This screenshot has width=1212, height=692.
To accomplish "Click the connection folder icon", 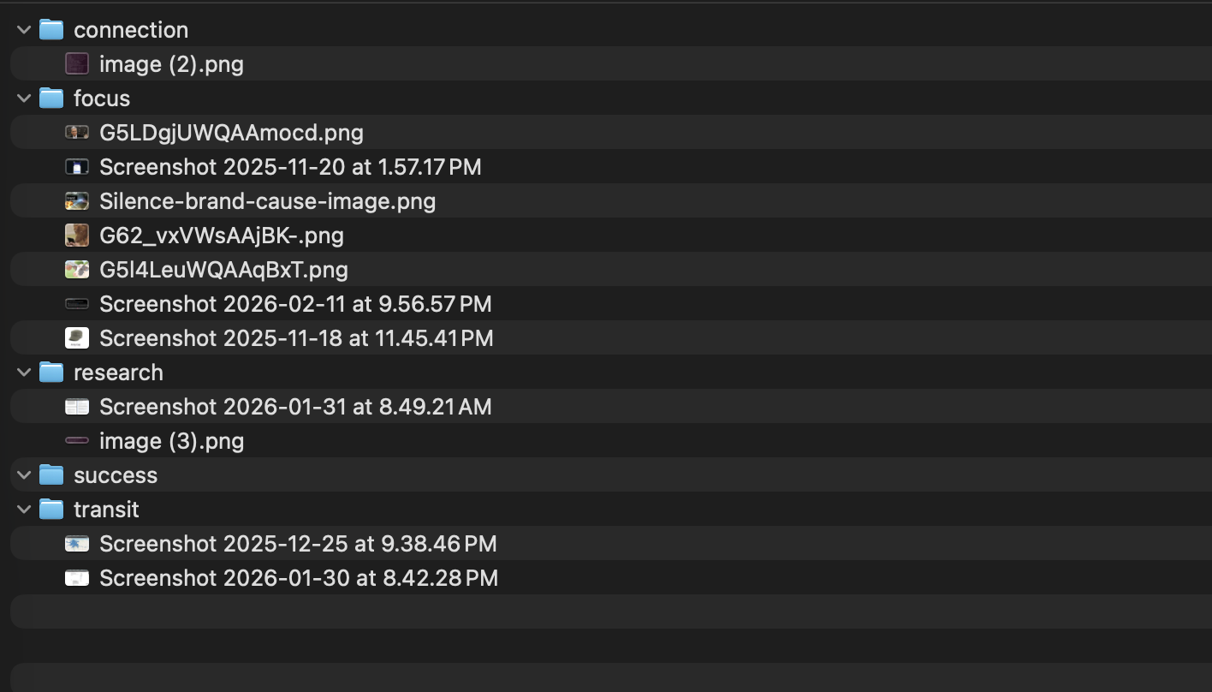I will click(x=51, y=30).
